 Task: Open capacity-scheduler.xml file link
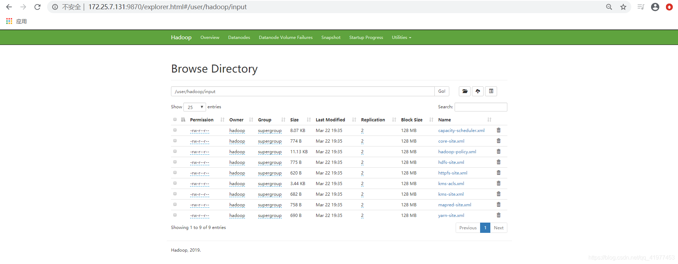coord(461,131)
